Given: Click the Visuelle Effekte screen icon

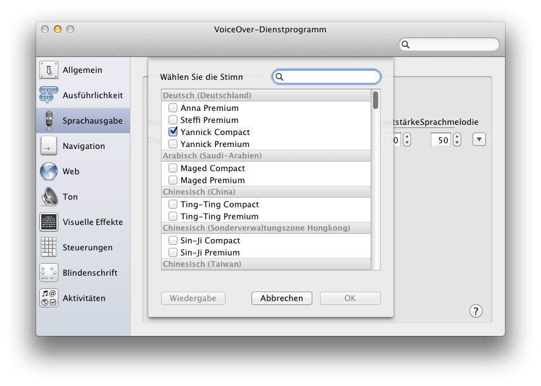Looking at the screenshot, I should tap(49, 222).
